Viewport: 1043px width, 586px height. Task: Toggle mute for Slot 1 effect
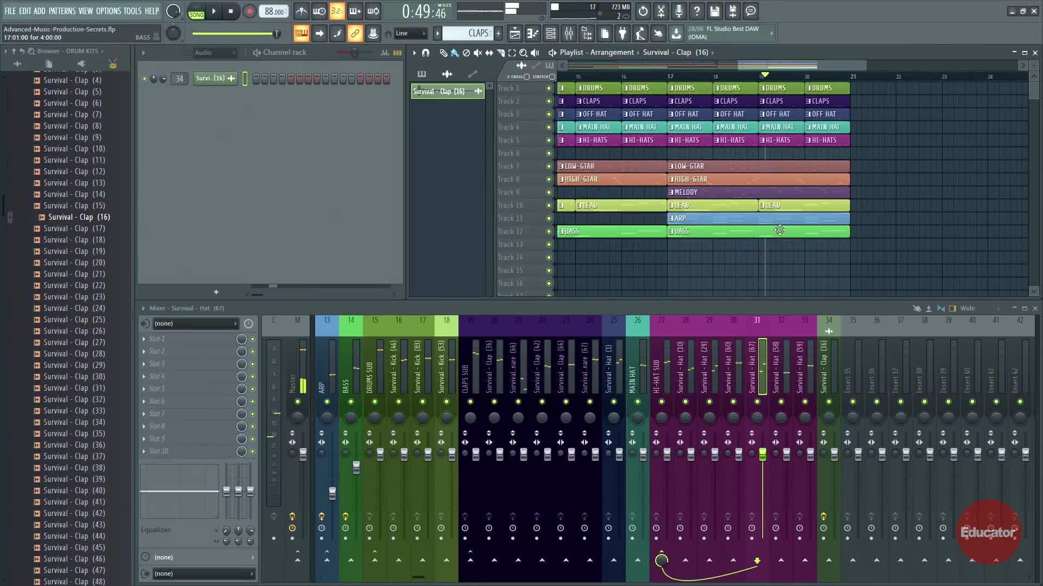[253, 339]
